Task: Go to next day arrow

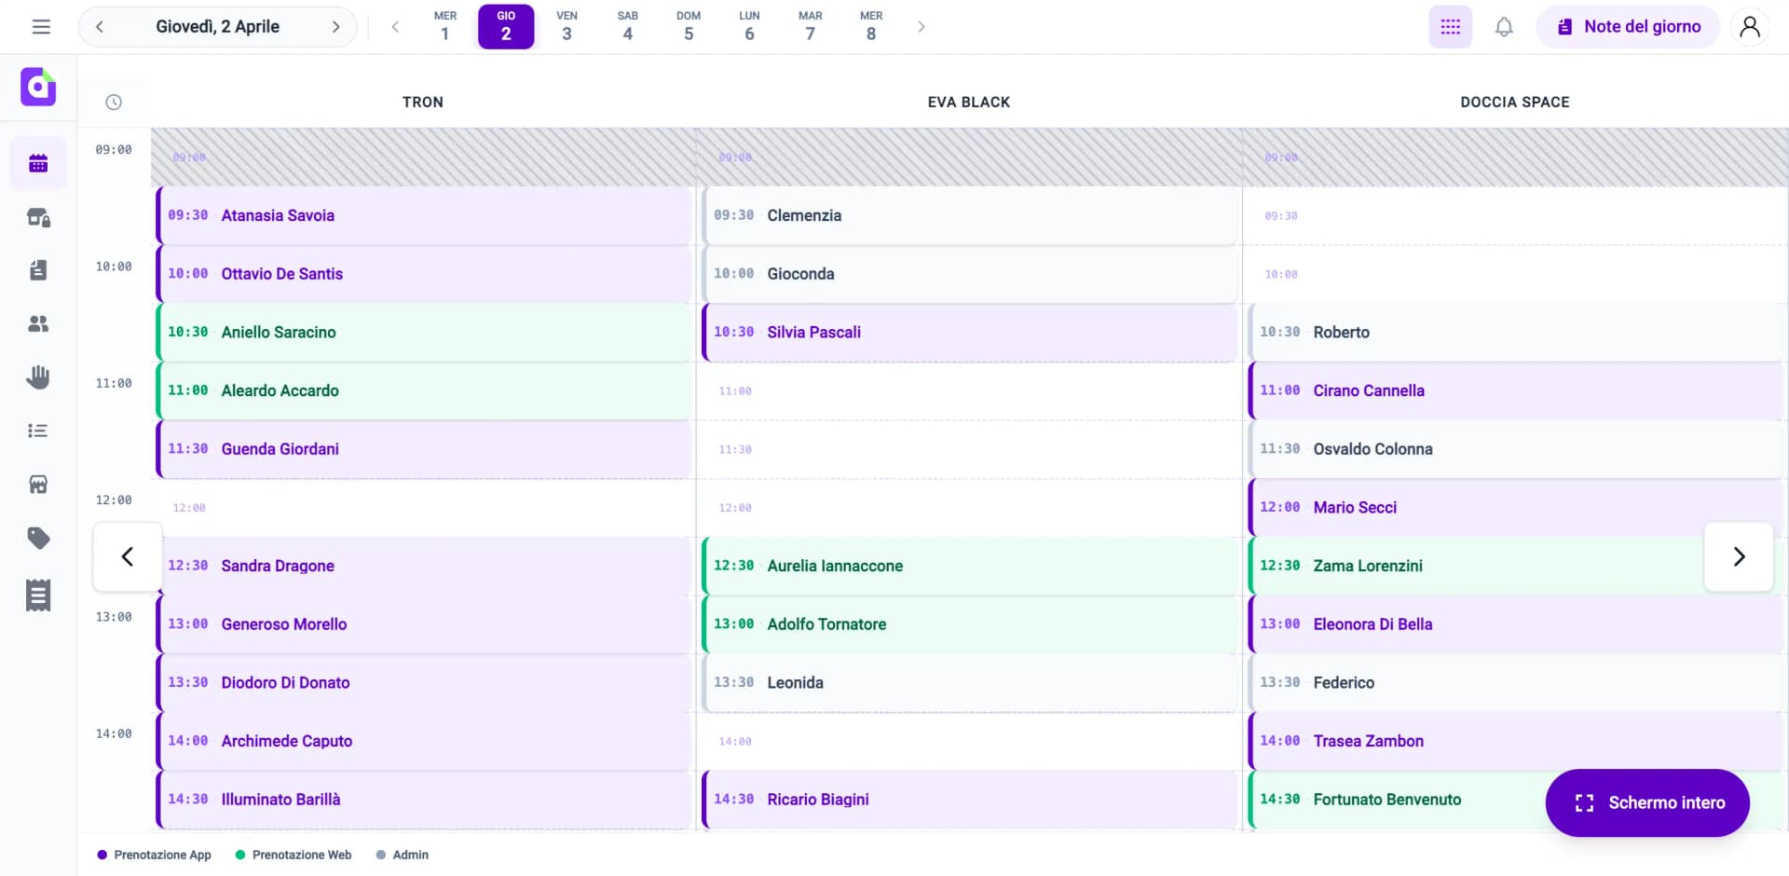Action: pyautogui.click(x=335, y=27)
